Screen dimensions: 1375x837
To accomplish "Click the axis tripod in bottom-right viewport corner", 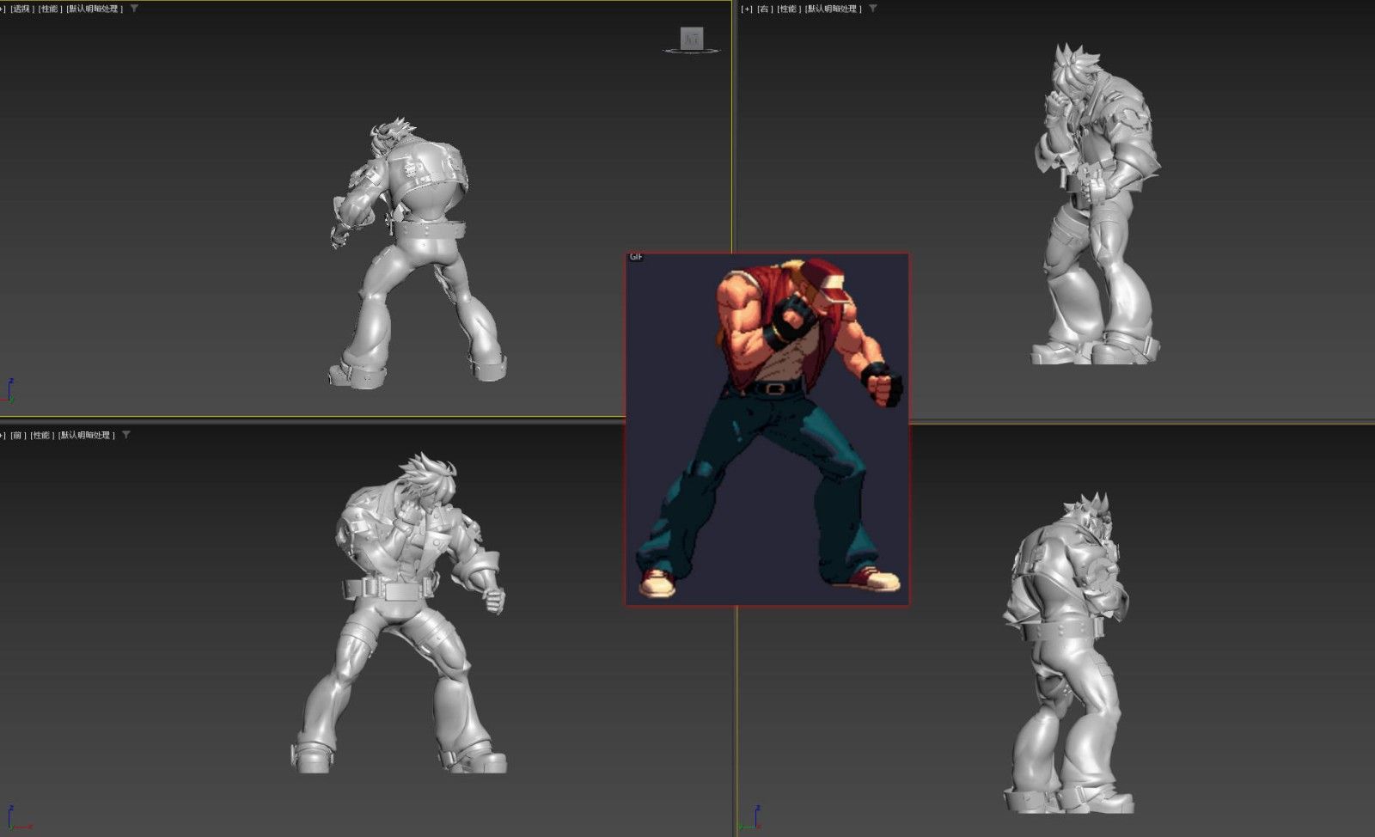I will click(749, 817).
